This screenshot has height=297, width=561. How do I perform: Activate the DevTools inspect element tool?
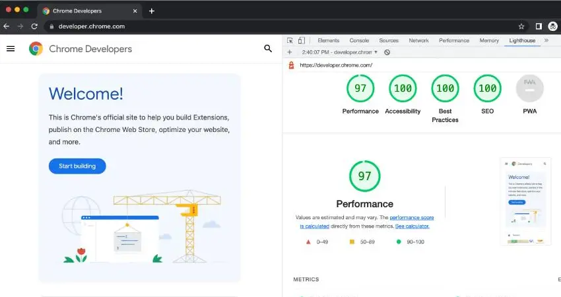[290, 40]
